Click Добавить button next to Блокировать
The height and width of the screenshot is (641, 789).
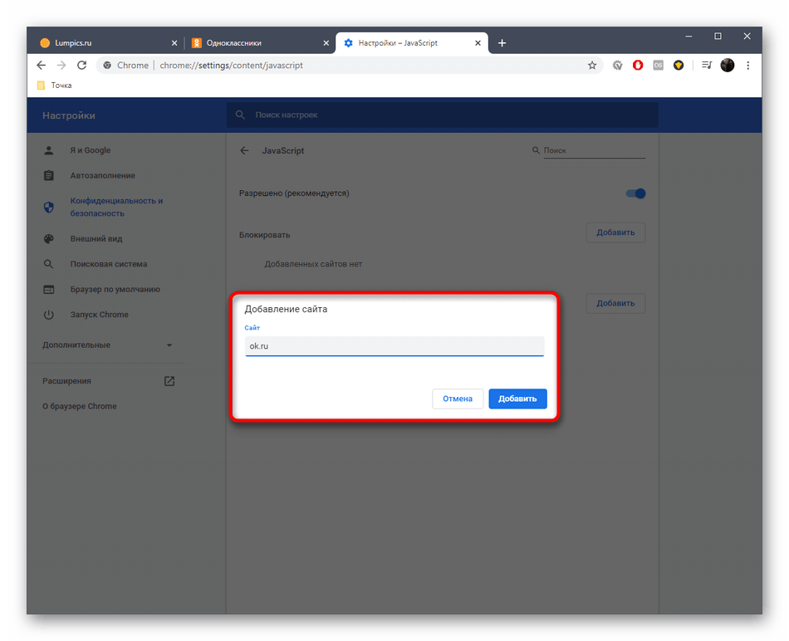[x=615, y=232]
